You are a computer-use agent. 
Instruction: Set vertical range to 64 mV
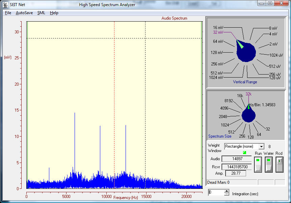point(218,41)
